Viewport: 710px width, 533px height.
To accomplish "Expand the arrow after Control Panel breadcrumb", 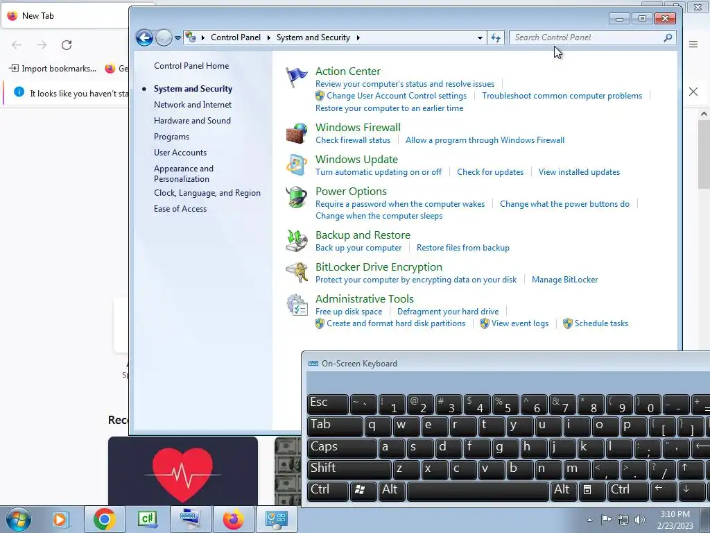I will point(268,37).
